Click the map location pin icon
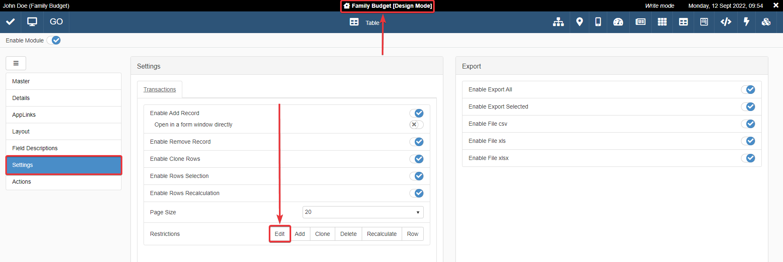The height and width of the screenshot is (262, 783). 579,22
